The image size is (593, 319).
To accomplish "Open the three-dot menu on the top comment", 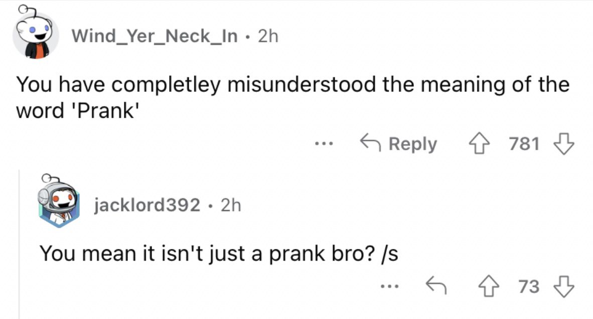I will click(324, 143).
